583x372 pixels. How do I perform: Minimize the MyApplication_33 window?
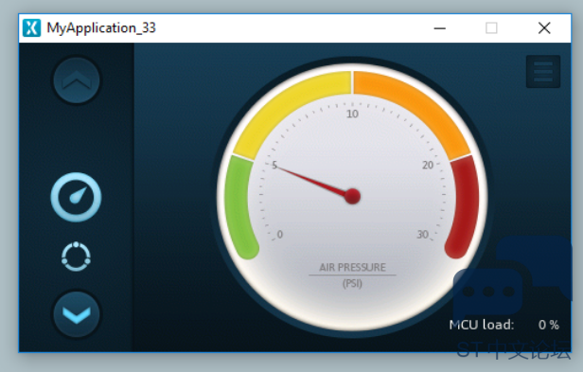pos(439,27)
